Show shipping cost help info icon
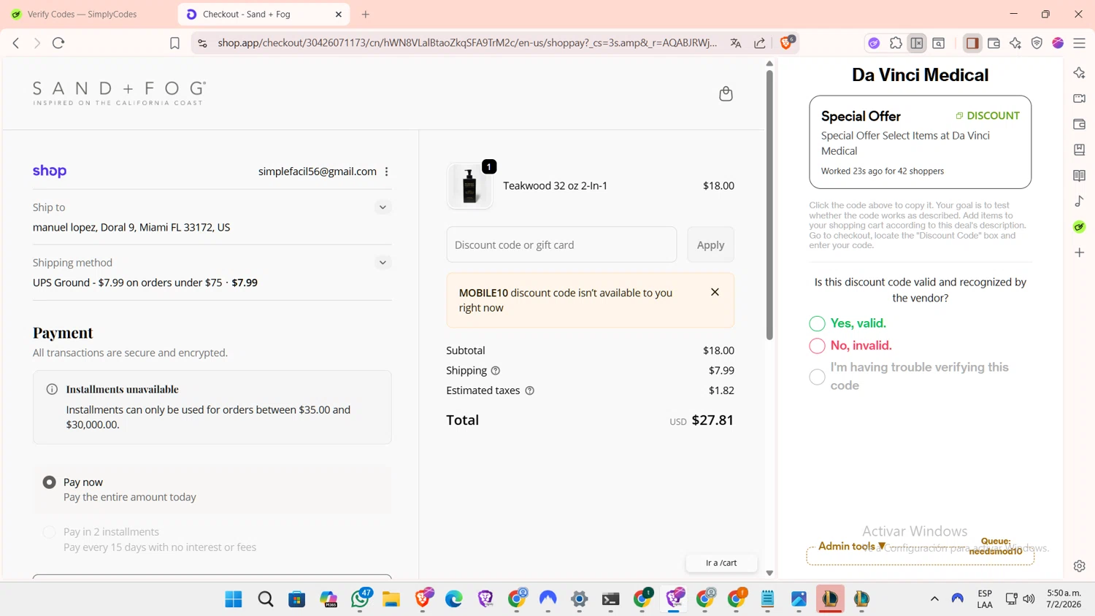Viewport: 1095px width, 616px height. pyautogui.click(x=496, y=371)
